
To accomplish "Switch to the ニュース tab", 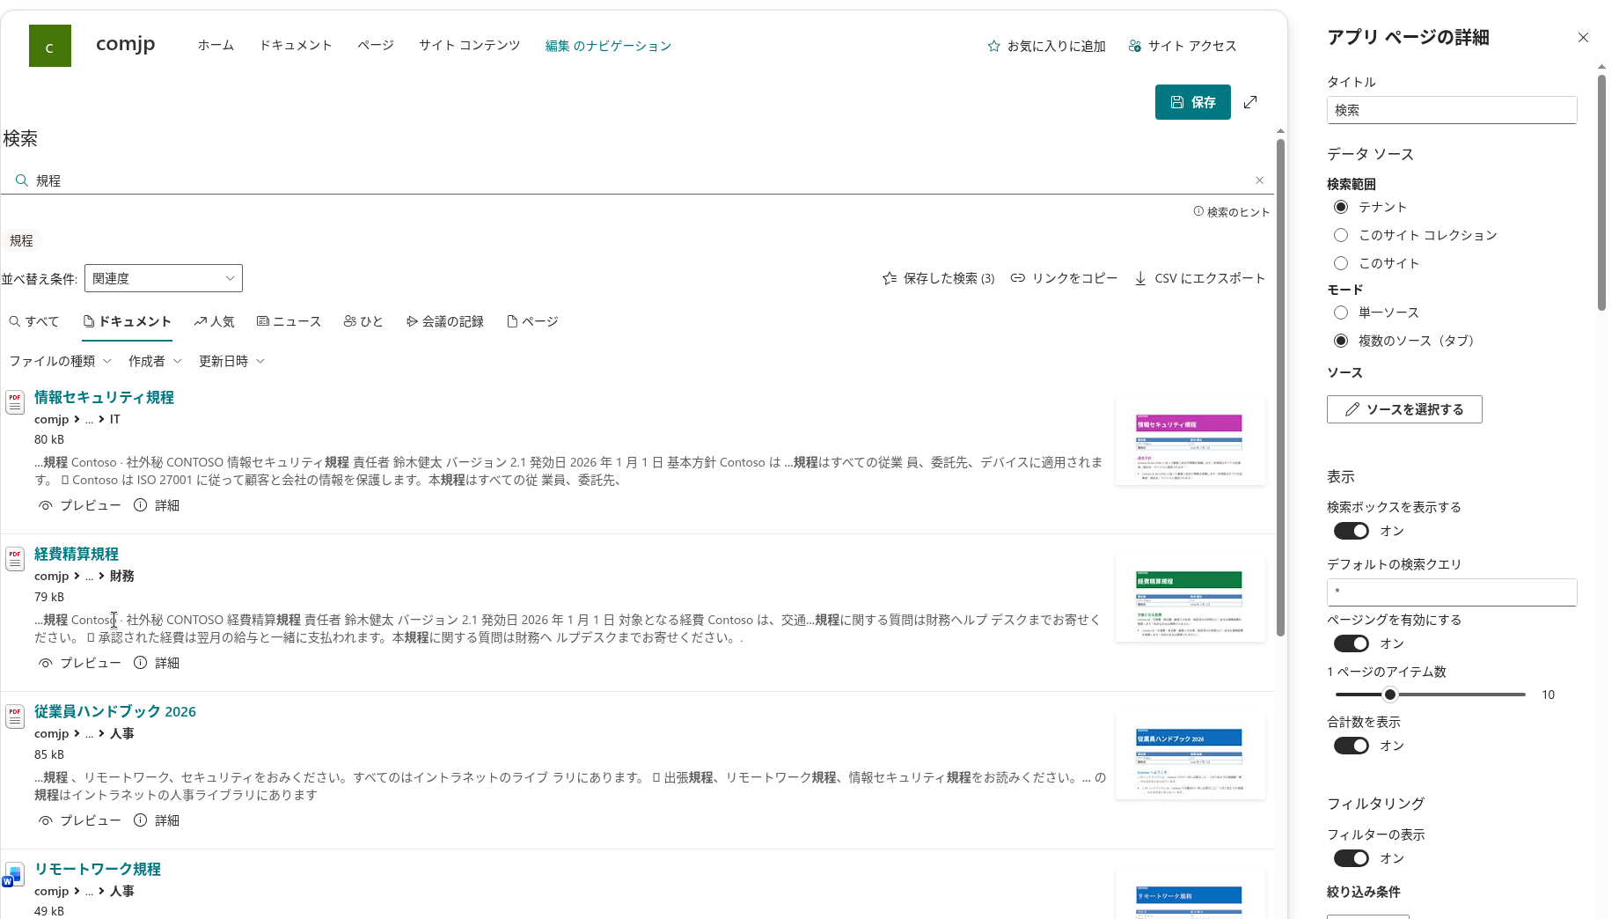I will pos(289,321).
